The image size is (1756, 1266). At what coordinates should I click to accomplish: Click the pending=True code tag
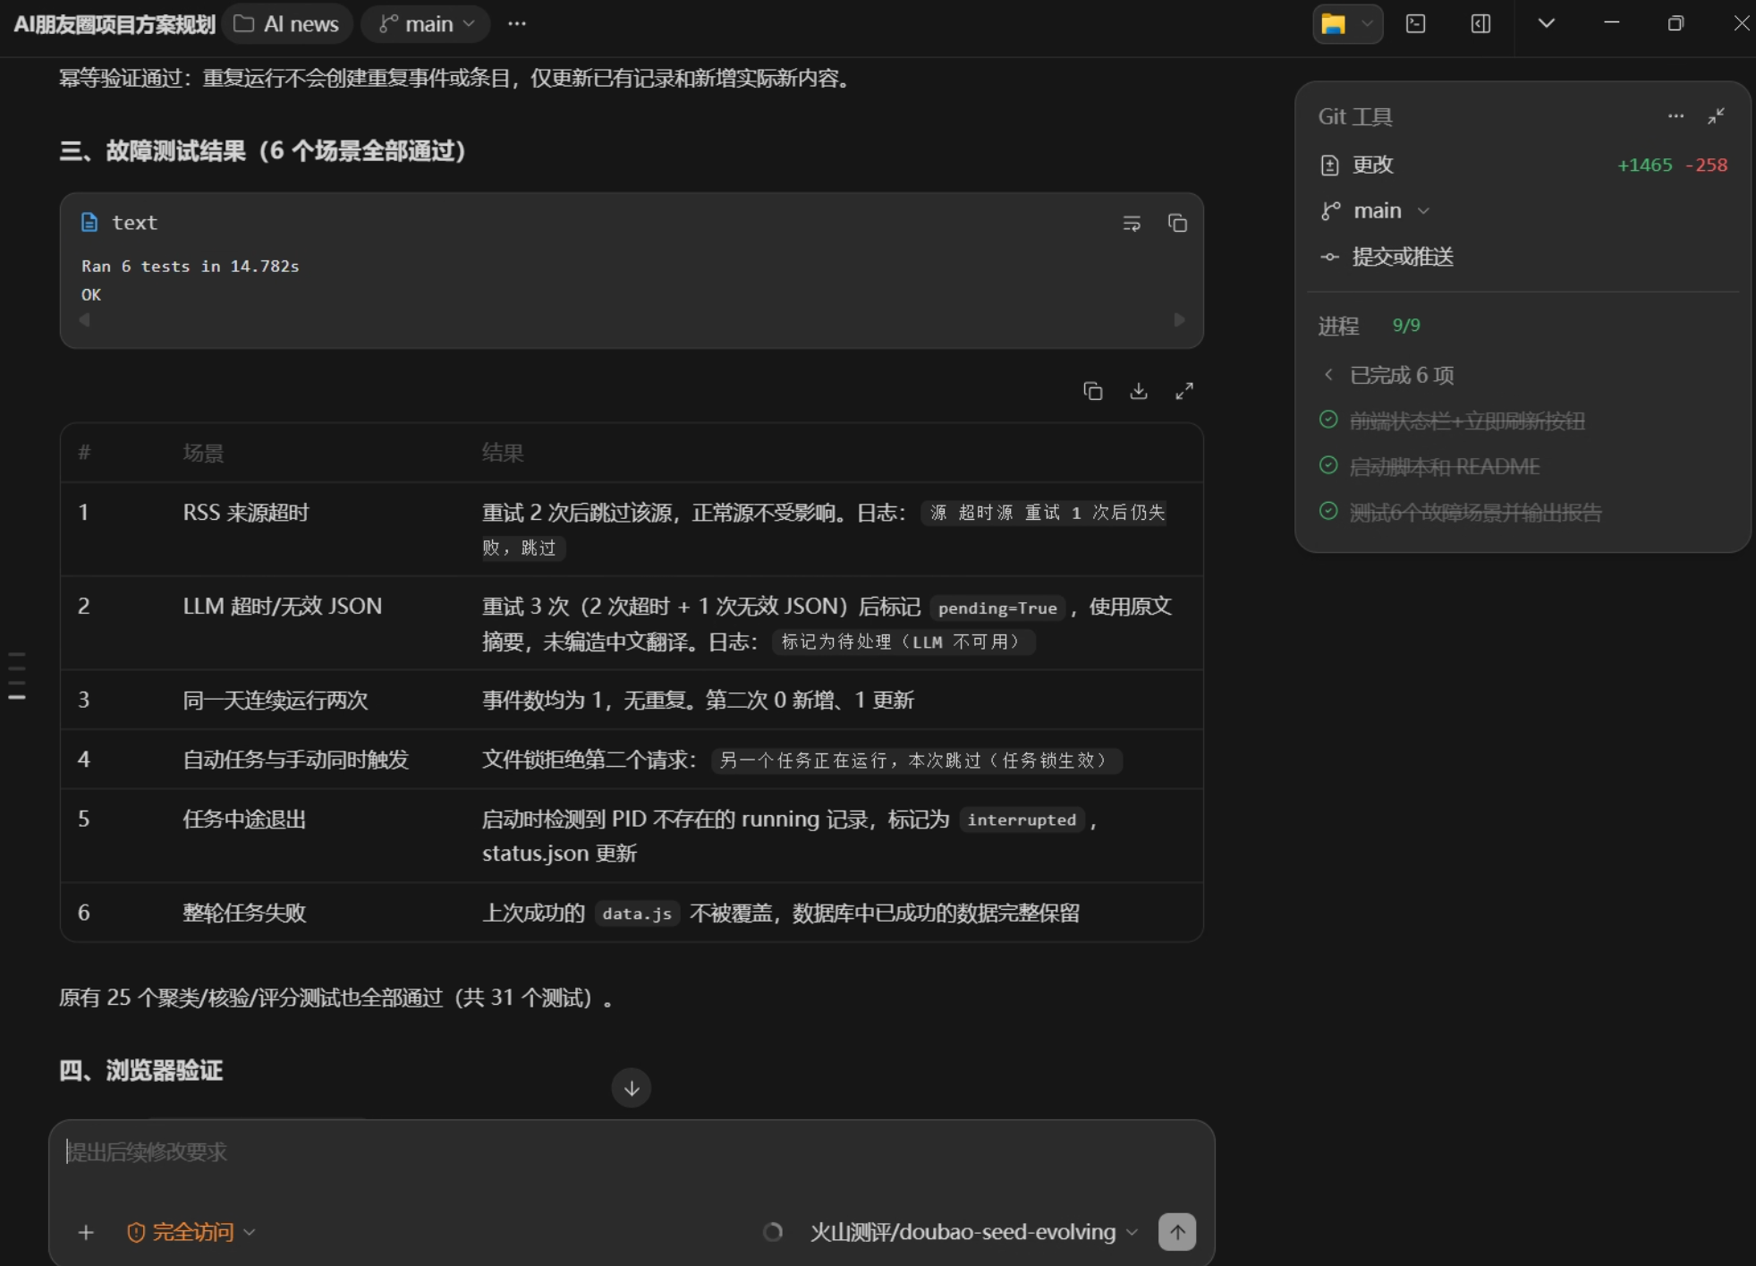click(x=997, y=608)
